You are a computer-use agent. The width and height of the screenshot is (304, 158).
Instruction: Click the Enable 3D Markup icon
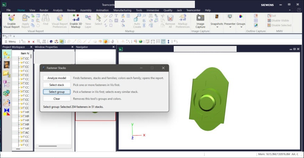(76, 18)
